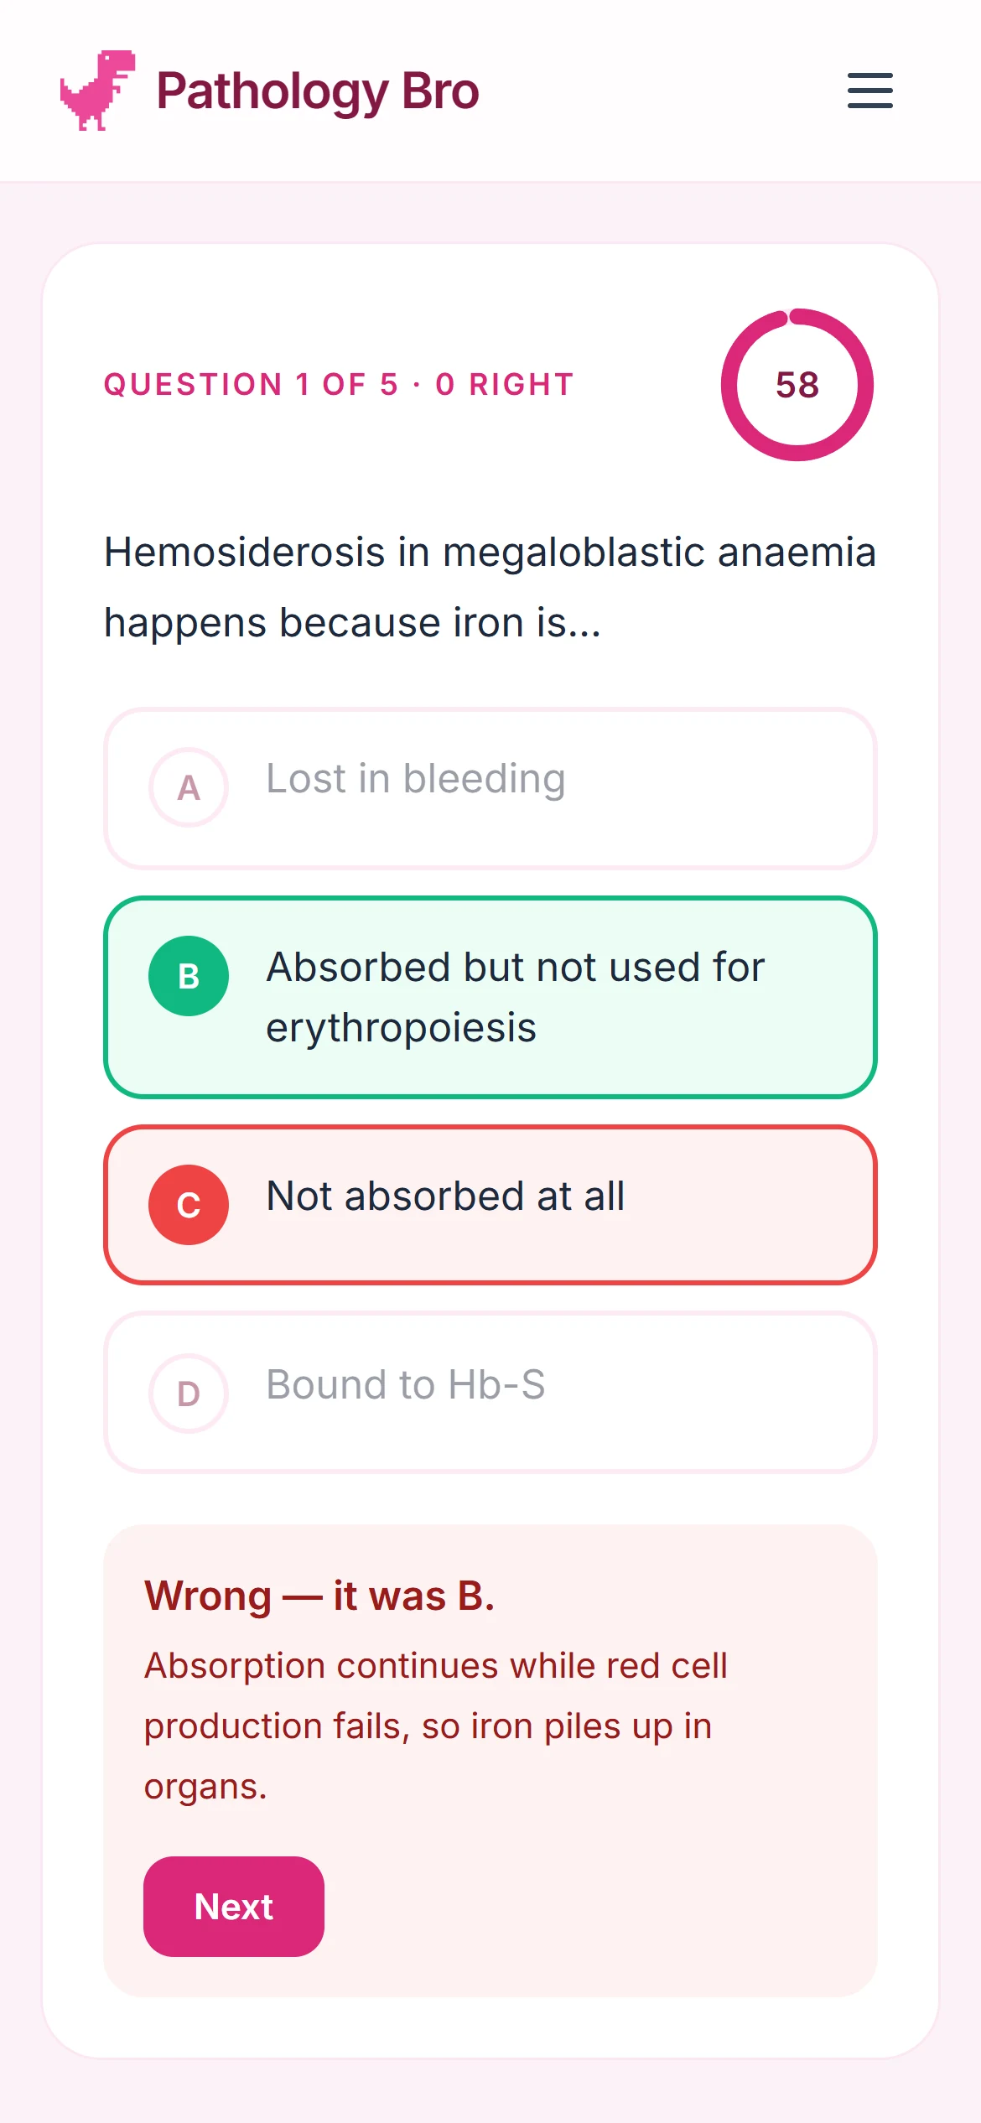Click the letter A circle badge

coord(189,787)
